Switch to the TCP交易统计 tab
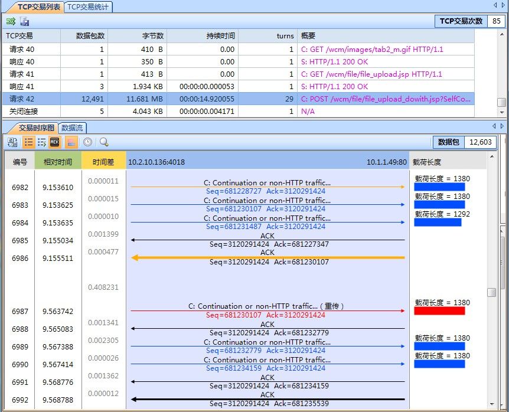The height and width of the screenshot is (412, 509). [88, 7]
